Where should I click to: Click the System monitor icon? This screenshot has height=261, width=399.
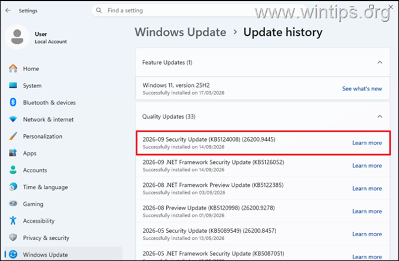(x=13, y=85)
